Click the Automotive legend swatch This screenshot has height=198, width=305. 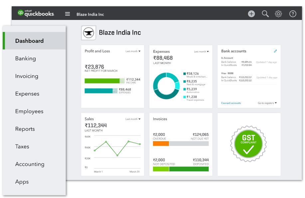(184, 89)
